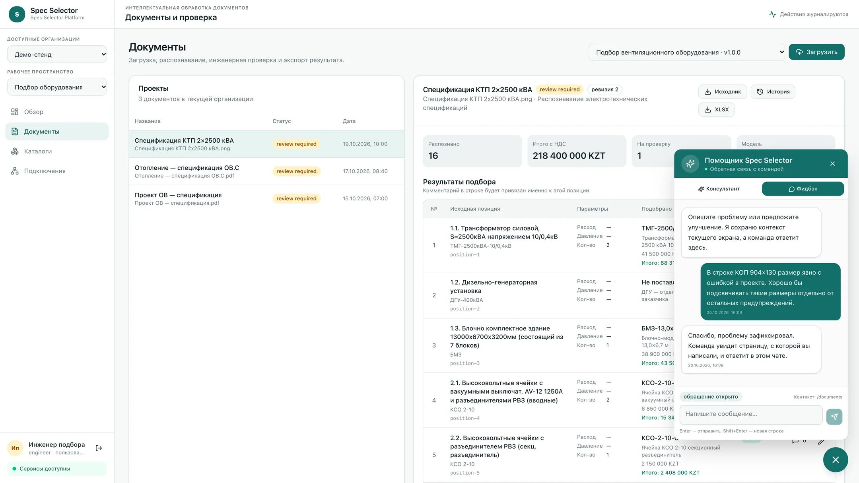Export the result with the XLSX button
Screen dimensions: 859x483
click(x=716, y=109)
